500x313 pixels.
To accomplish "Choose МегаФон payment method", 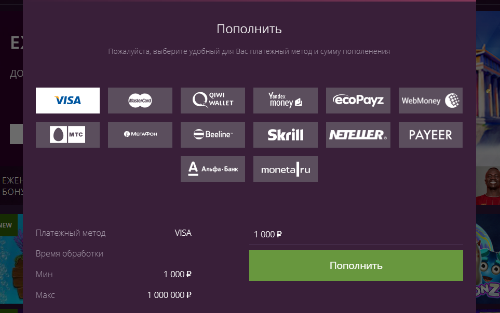I will click(140, 135).
